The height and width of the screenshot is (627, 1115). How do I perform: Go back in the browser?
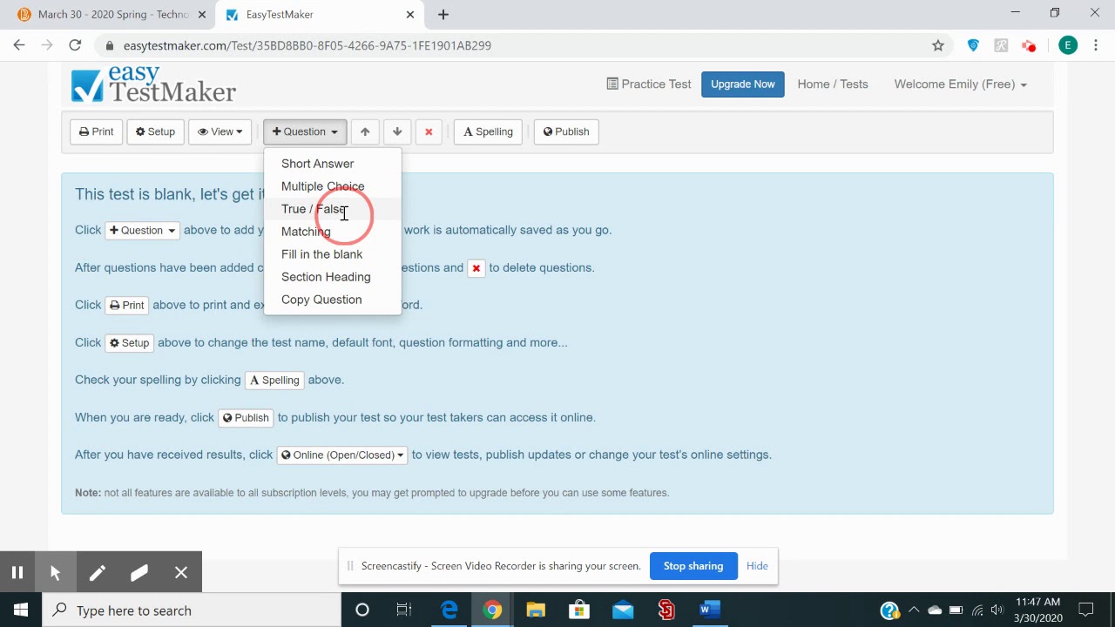pyautogui.click(x=19, y=45)
